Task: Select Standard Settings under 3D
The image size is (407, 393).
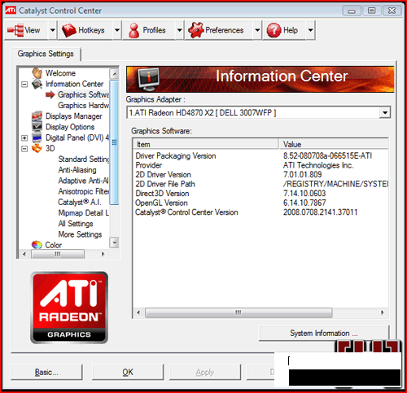Action: pyautogui.click(x=84, y=159)
